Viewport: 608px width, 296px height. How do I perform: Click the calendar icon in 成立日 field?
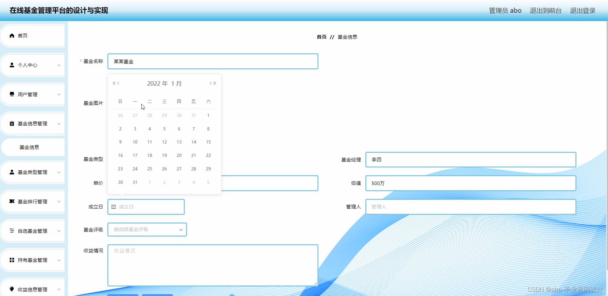(113, 206)
